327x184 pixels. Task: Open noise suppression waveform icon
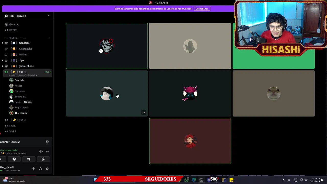[x=41, y=152]
